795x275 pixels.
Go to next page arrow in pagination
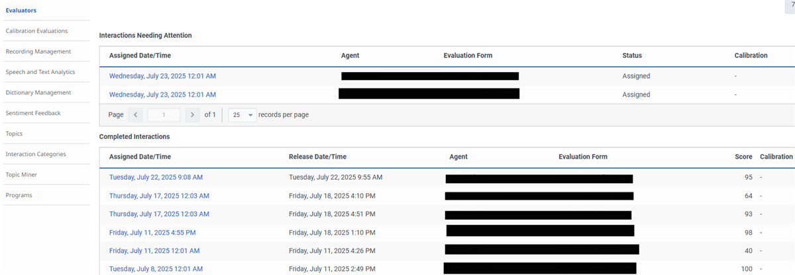click(192, 114)
